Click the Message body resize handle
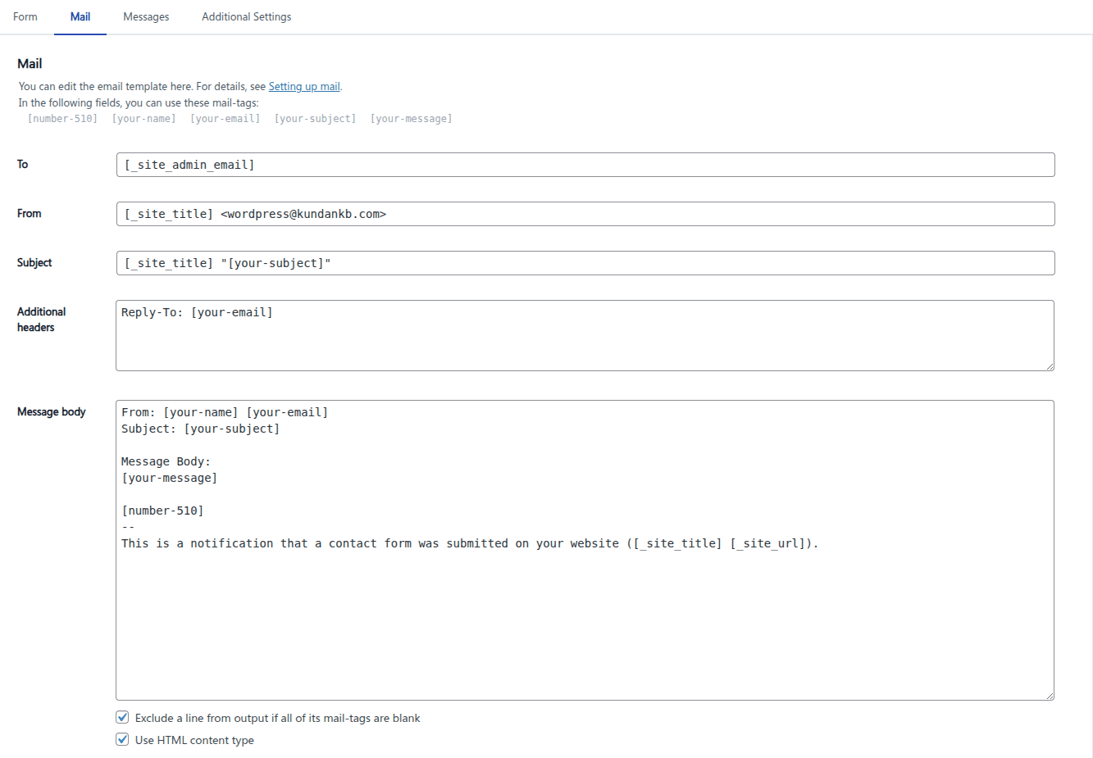Image resolution: width=1093 pixels, height=758 pixels. click(x=1050, y=695)
